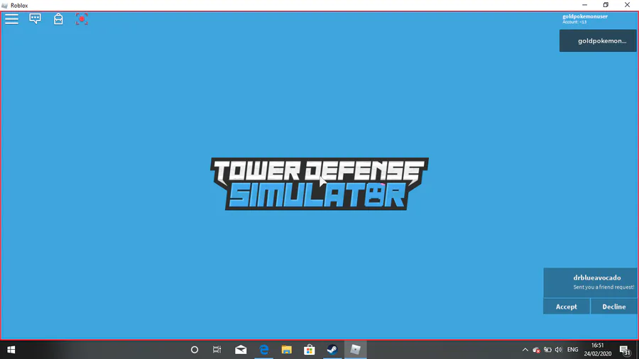639x359 pixels.
Task: Open the volume control tray icon
Action: pos(559,350)
